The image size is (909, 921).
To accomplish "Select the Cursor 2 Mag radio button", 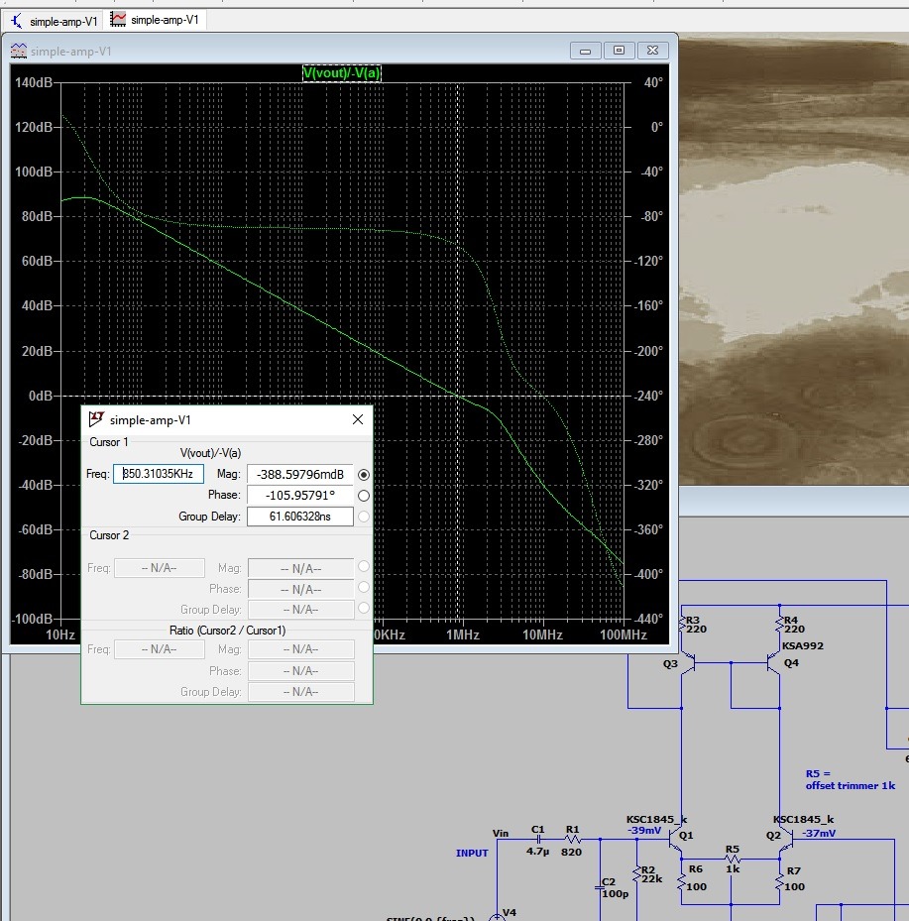I will tap(364, 566).
